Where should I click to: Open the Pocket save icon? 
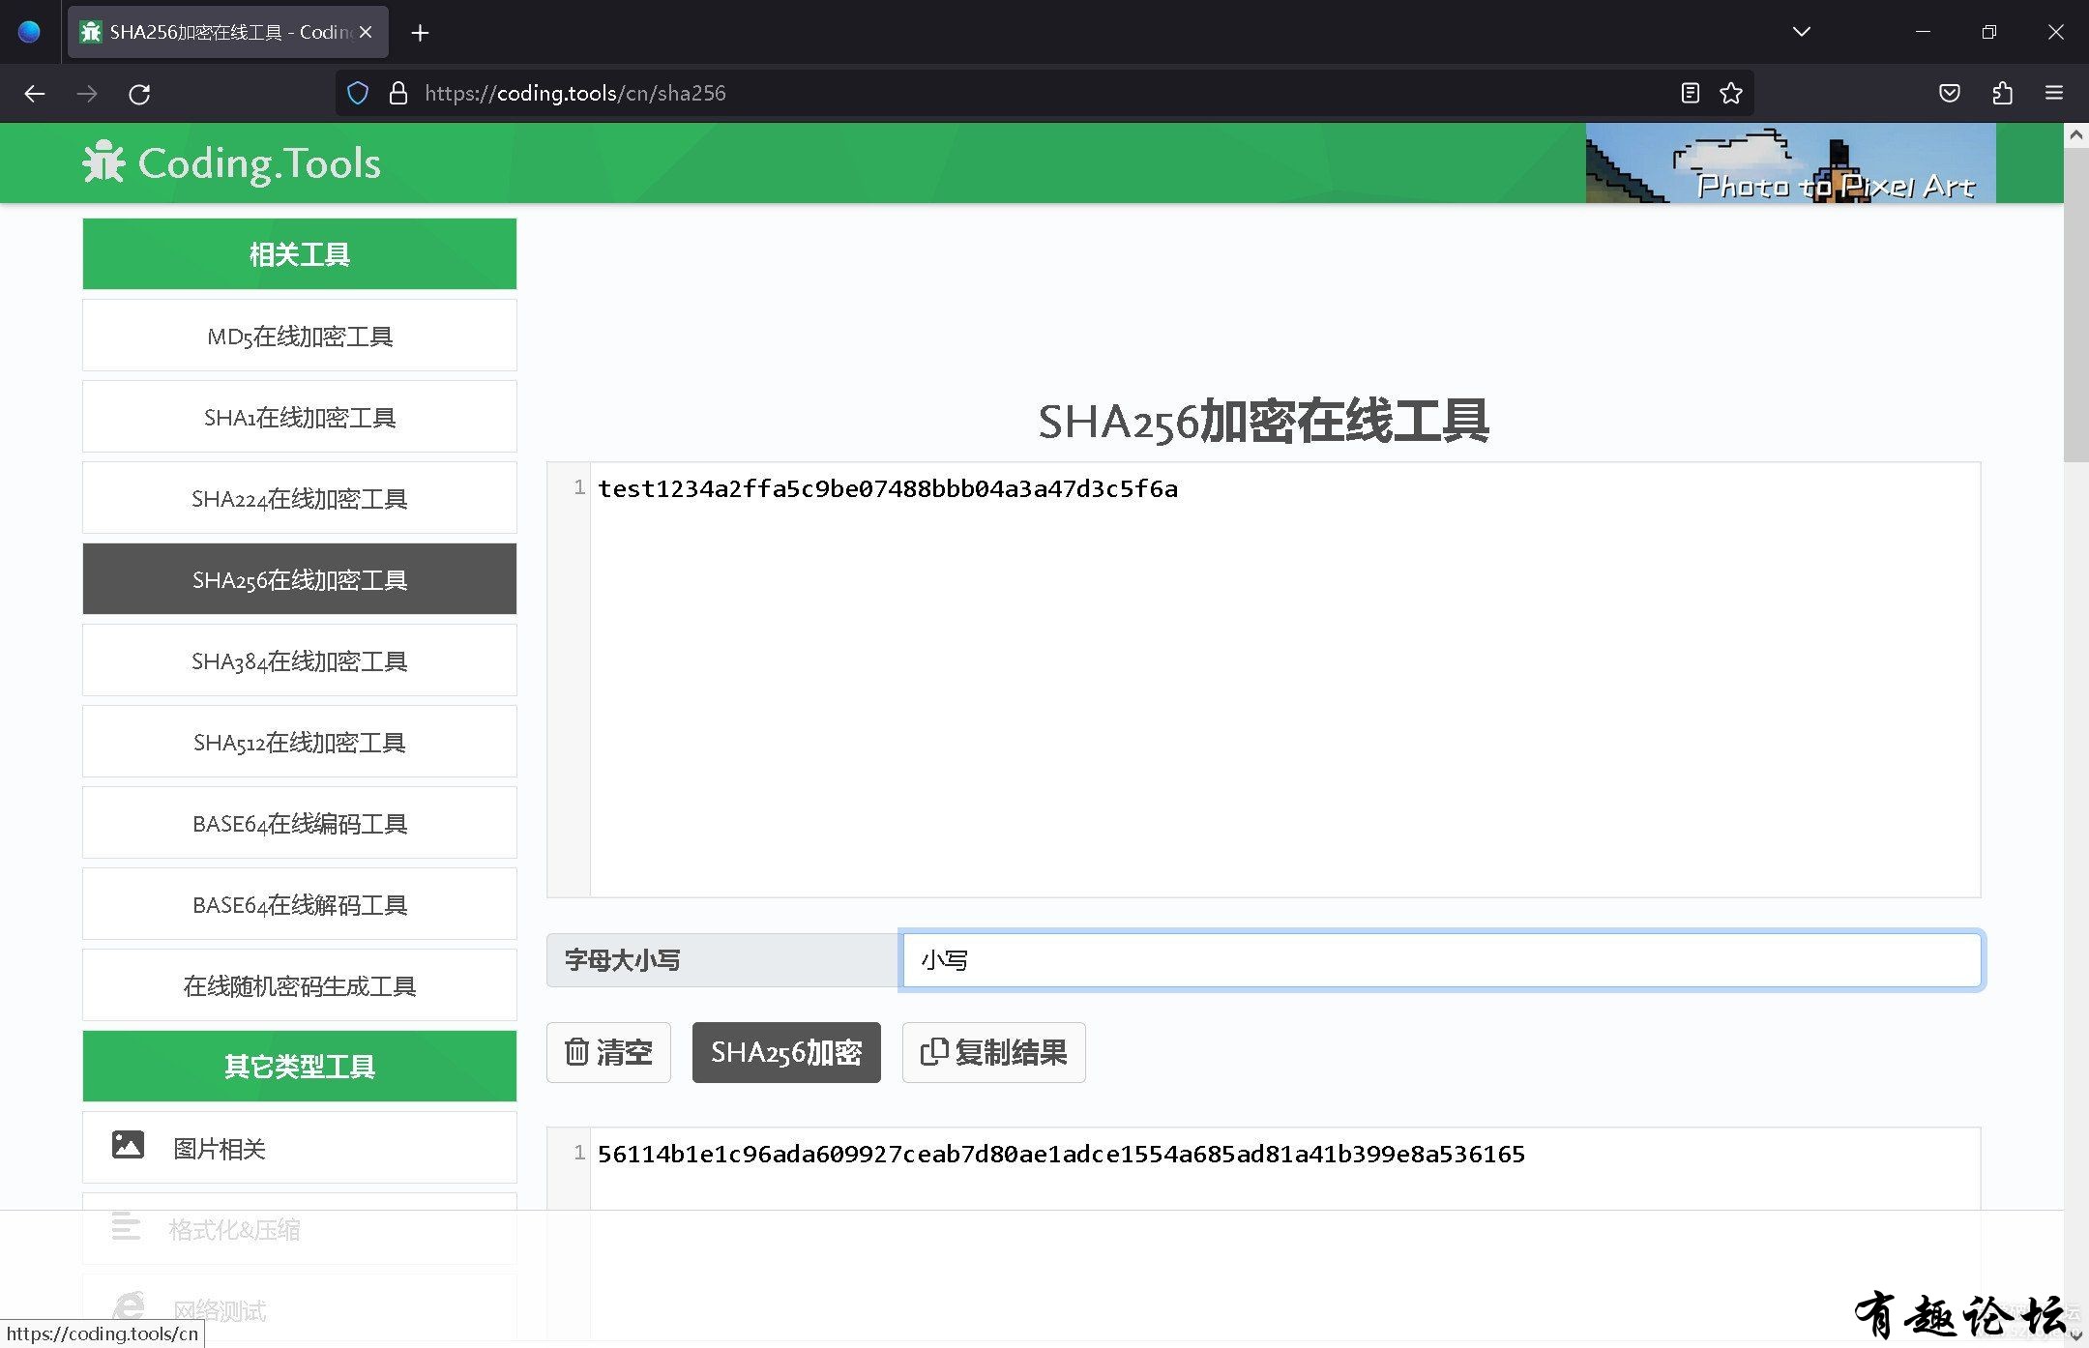1950,93
